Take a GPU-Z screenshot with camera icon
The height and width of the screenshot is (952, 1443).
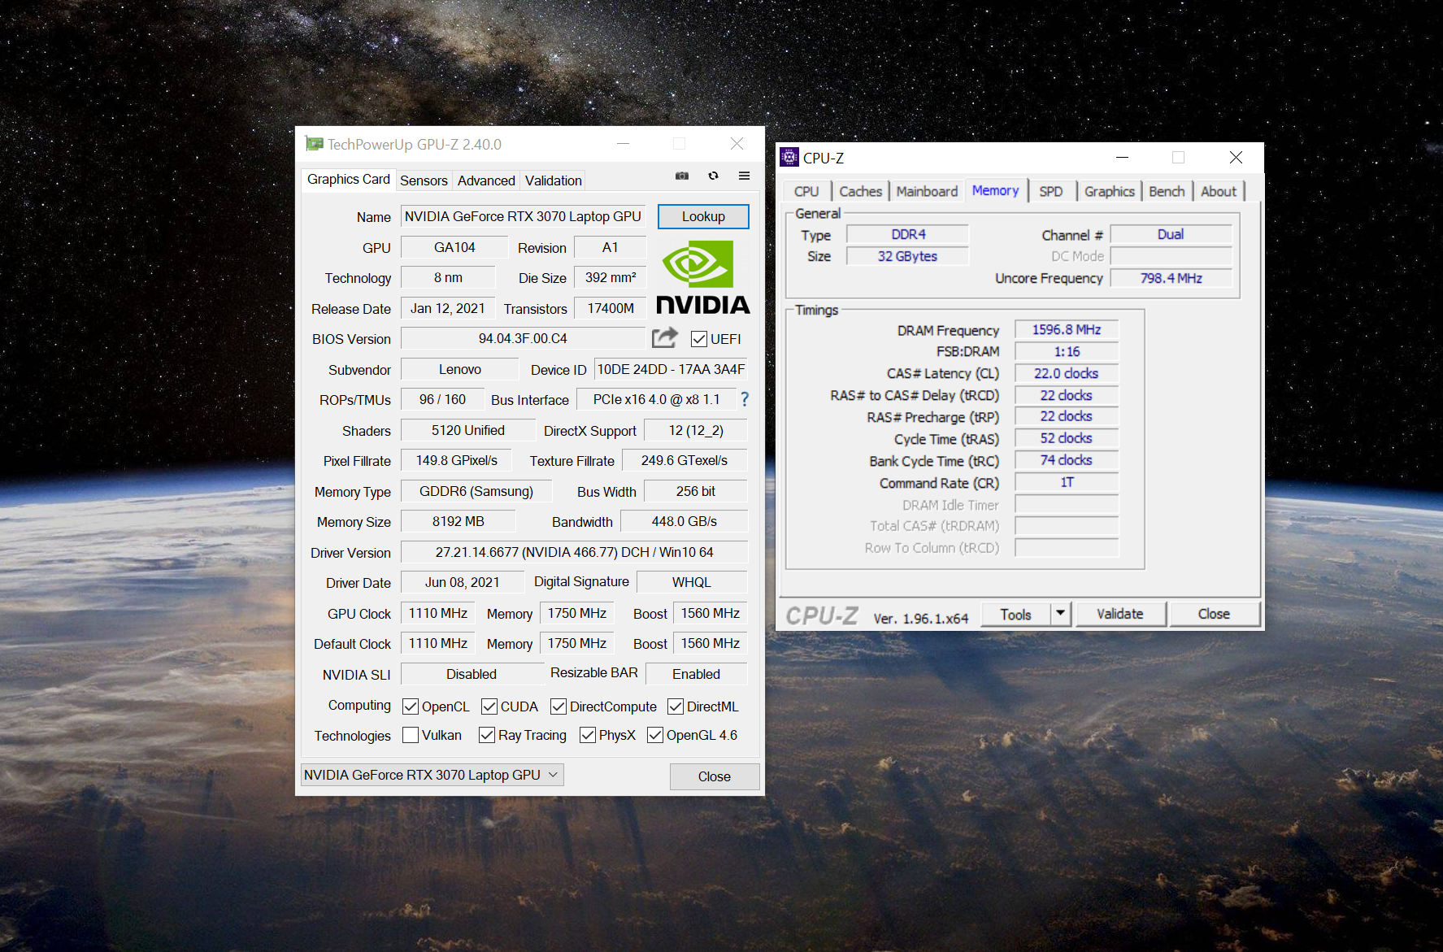pos(682,176)
